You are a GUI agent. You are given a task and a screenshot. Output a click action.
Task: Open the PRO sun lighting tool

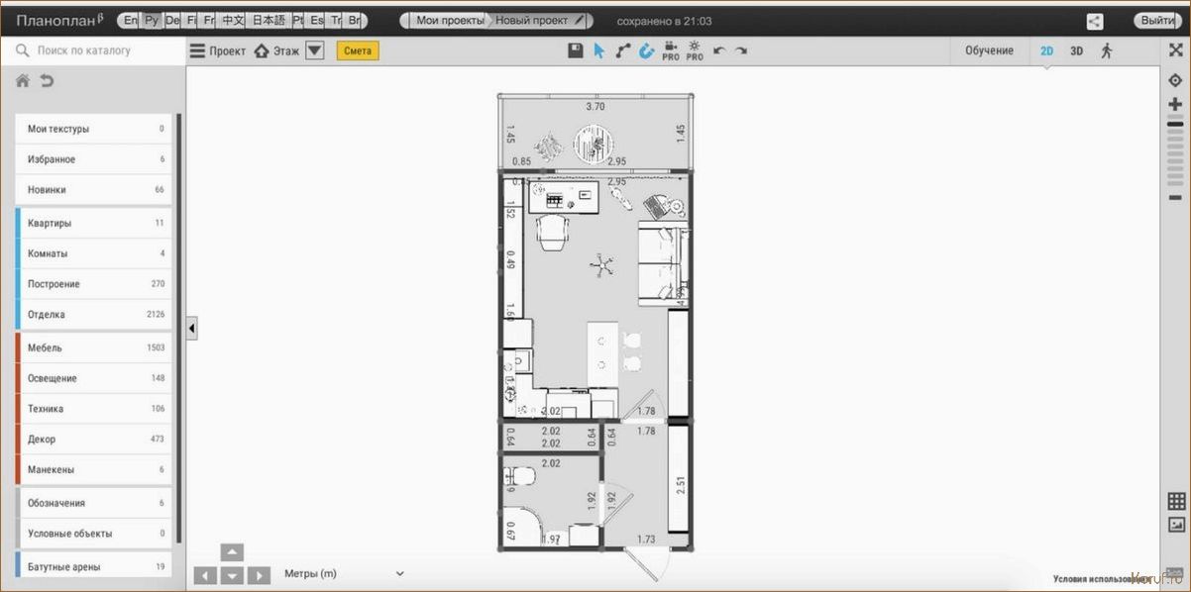pyautogui.click(x=695, y=51)
